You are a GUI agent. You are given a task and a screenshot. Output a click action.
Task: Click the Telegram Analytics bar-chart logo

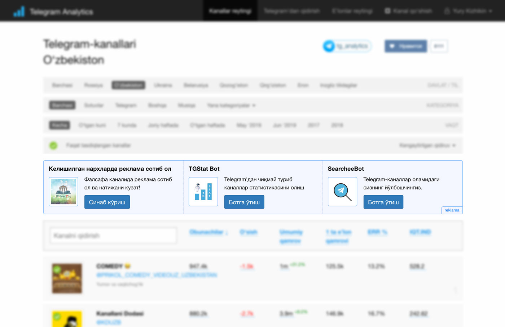click(x=19, y=12)
